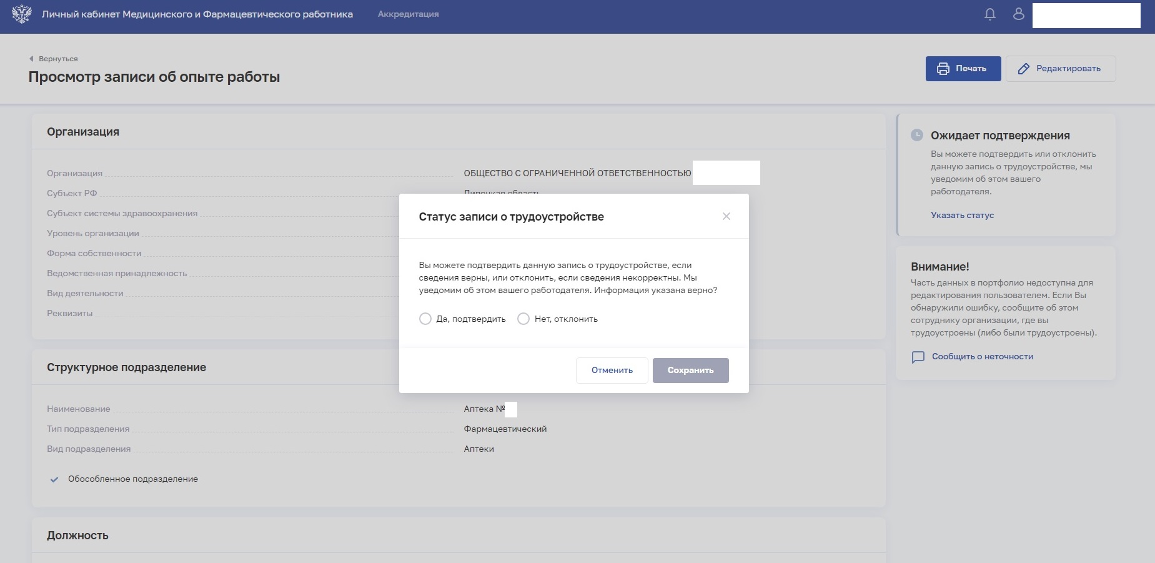Click the 'Указать статус' link
Viewport: 1155px width, 563px height.
point(962,215)
